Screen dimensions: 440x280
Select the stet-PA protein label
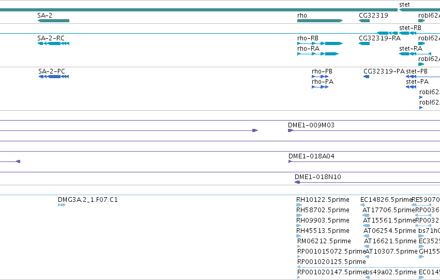[x=417, y=82]
